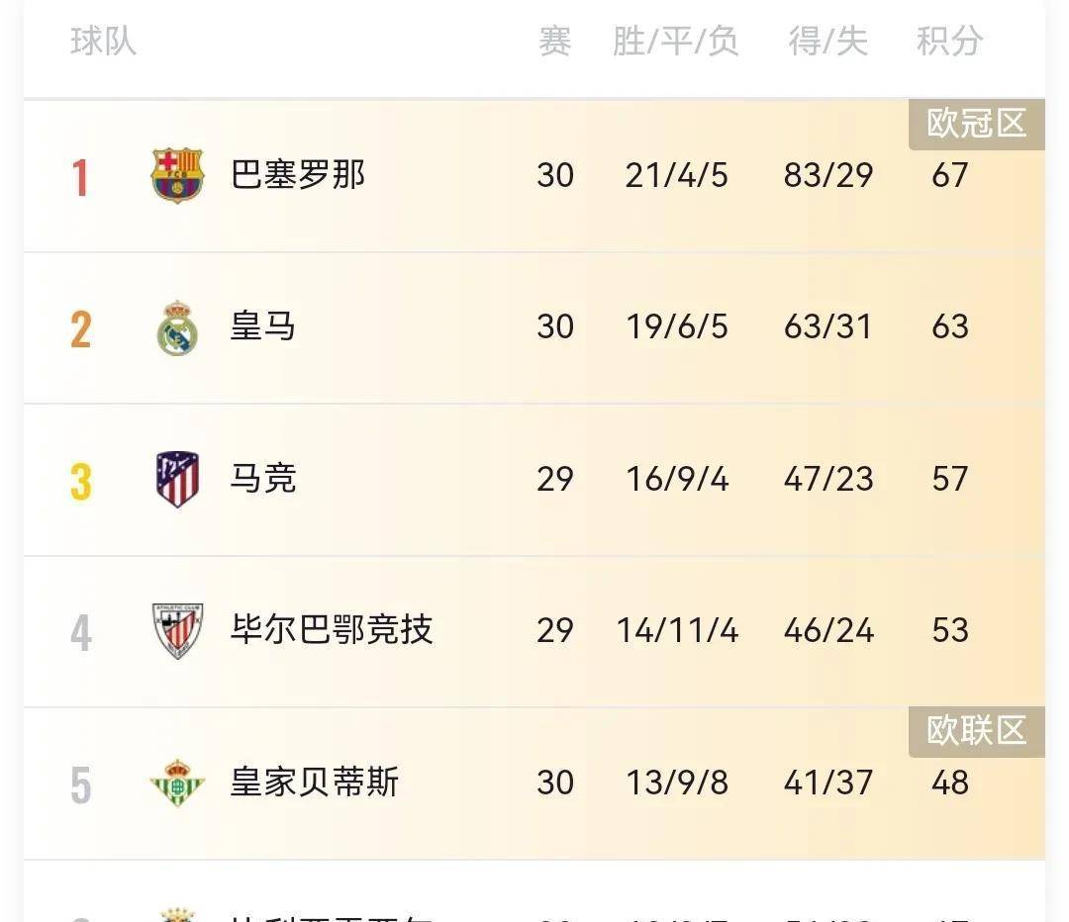Click the Real Madrid club crest
The image size is (1069, 922).
click(176, 327)
